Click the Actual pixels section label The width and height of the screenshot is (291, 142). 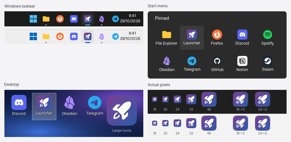(159, 85)
